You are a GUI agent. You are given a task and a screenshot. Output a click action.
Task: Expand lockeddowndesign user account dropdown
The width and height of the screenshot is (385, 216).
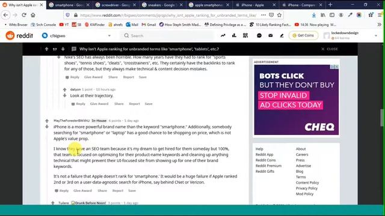[375, 36]
